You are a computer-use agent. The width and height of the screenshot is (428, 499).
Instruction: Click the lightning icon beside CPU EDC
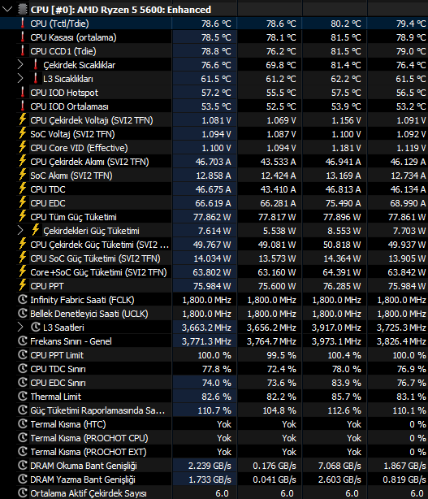[x=23, y=203]
